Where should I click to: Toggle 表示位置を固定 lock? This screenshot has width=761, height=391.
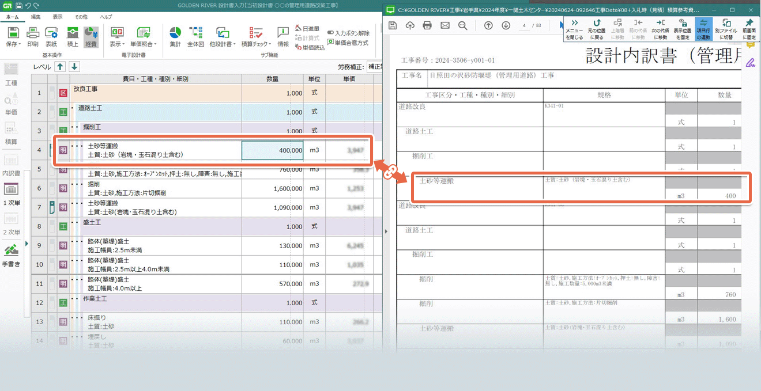(682, 29)
